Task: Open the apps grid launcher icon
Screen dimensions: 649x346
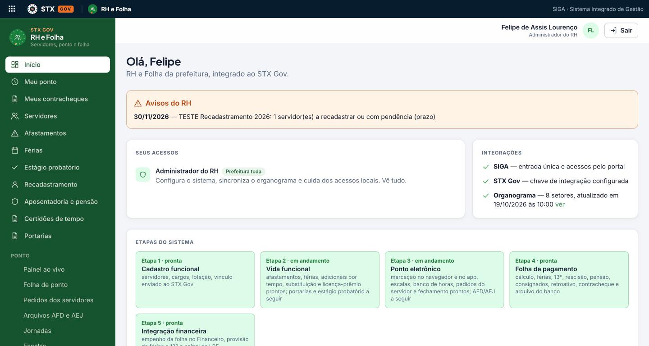Action: point(12,9)
